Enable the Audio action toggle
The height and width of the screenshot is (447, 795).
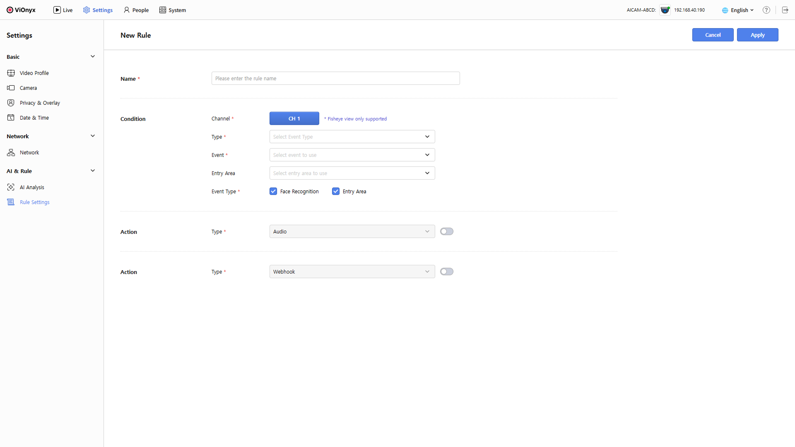click(446, 231)
